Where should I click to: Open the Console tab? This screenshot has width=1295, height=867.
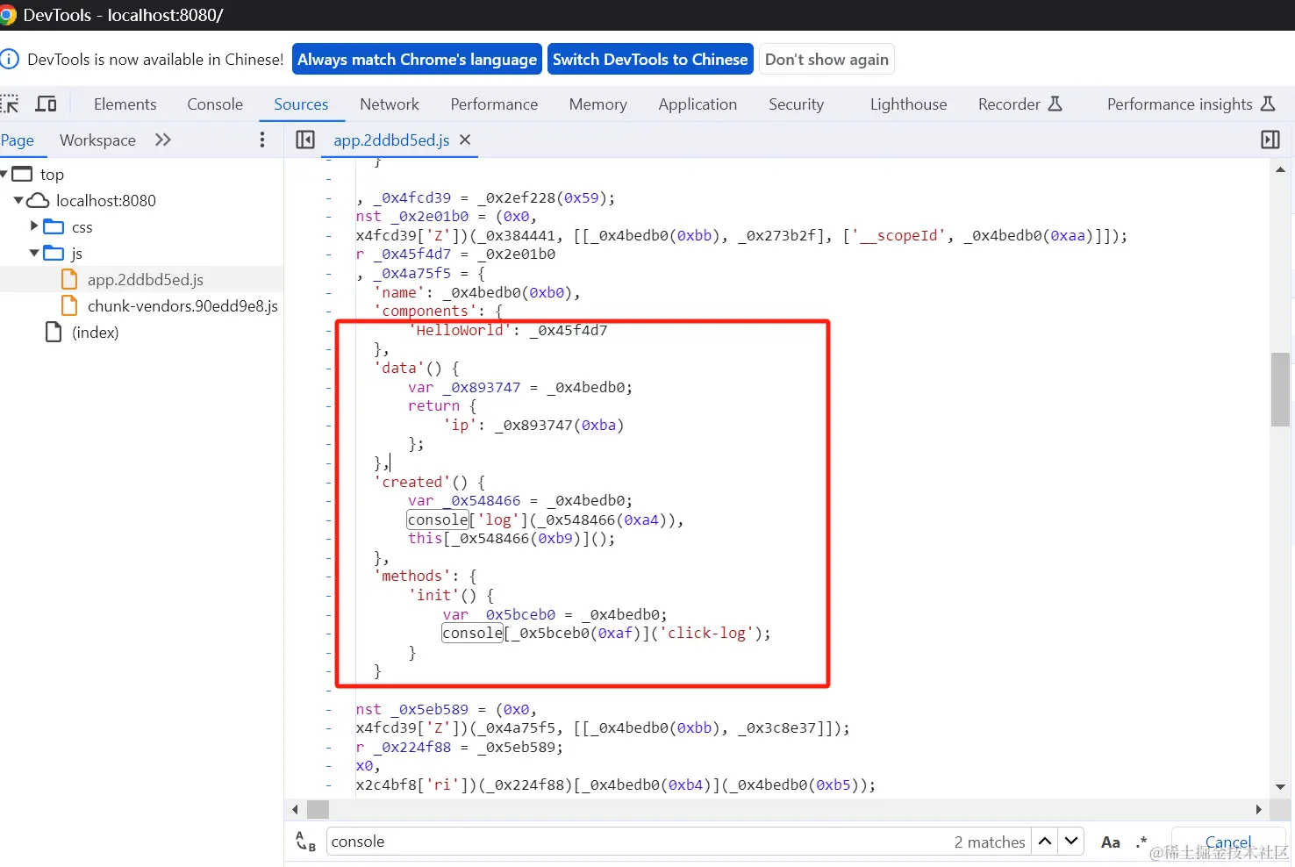point(215,104)
